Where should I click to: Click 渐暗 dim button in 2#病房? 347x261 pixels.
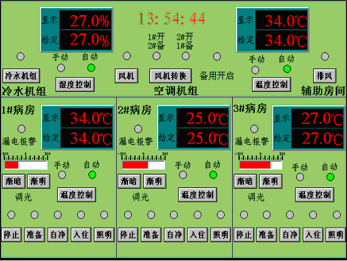coord(129,181)
